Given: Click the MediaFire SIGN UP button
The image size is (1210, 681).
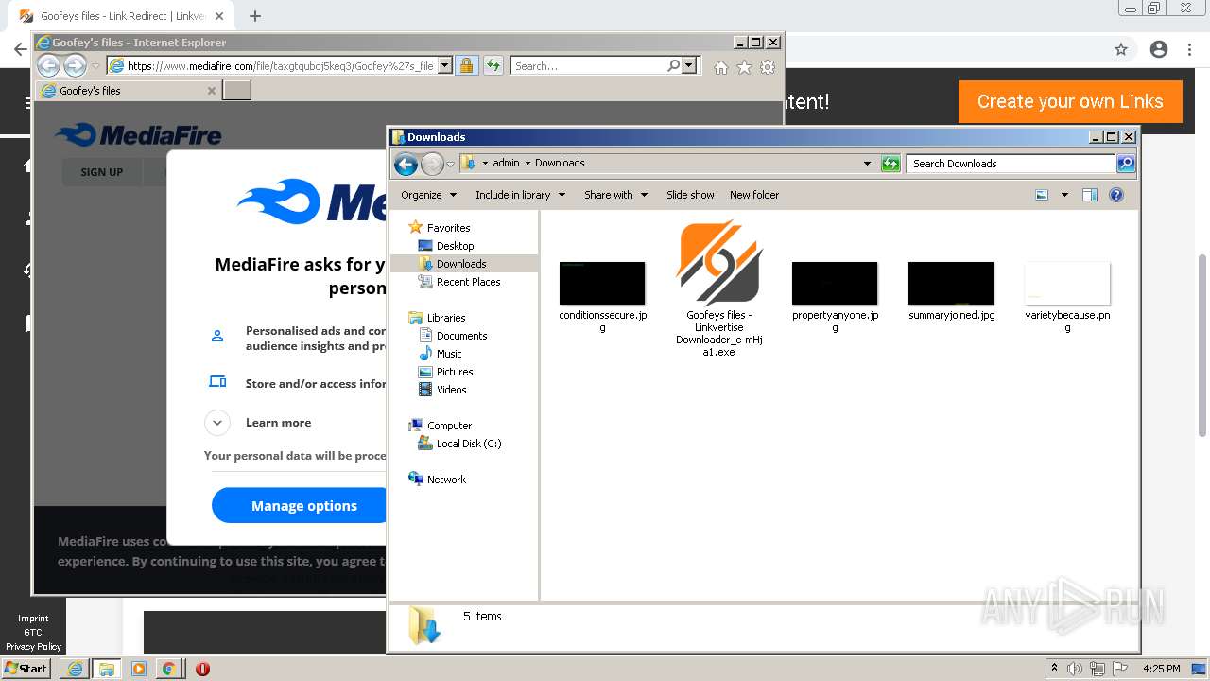Looking at the screenshot, I should coord(101,172).
